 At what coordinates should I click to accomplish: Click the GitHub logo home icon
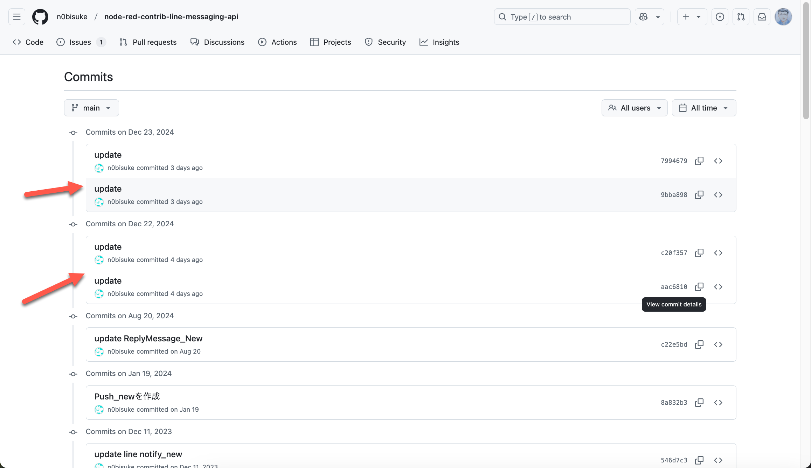[x=40, y=17]
